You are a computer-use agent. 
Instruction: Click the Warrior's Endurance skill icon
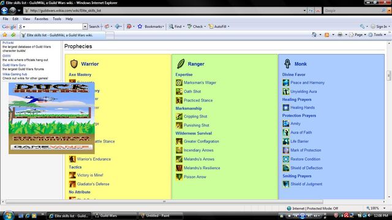click(72, 159)
